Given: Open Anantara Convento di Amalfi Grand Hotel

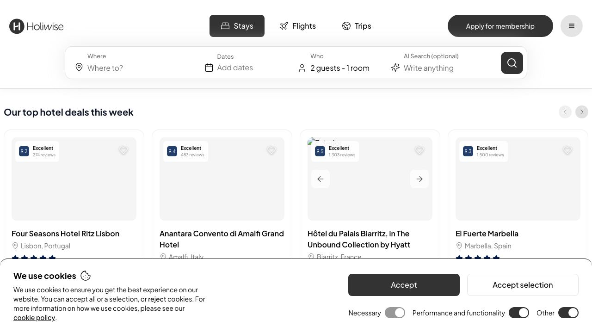Looking at the screenshot, I should point(222,239).
